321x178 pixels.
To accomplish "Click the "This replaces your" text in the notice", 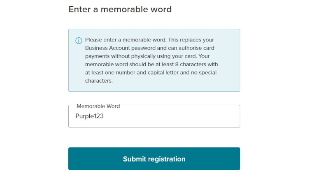I will (x=191, y=40).
